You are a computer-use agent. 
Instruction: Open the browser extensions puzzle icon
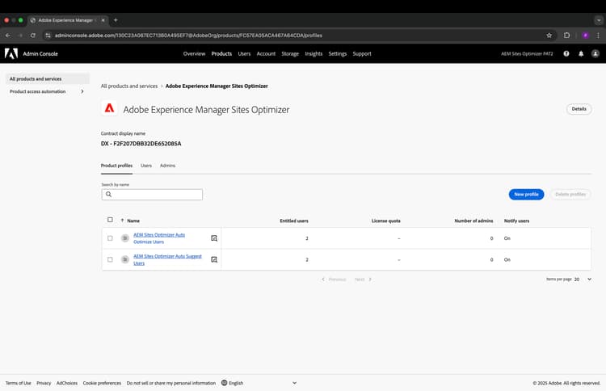tap(566, 36)
